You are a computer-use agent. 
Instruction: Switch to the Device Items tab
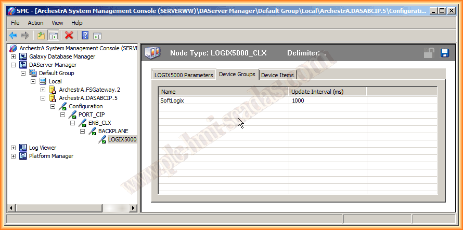(x=277, y=75)
